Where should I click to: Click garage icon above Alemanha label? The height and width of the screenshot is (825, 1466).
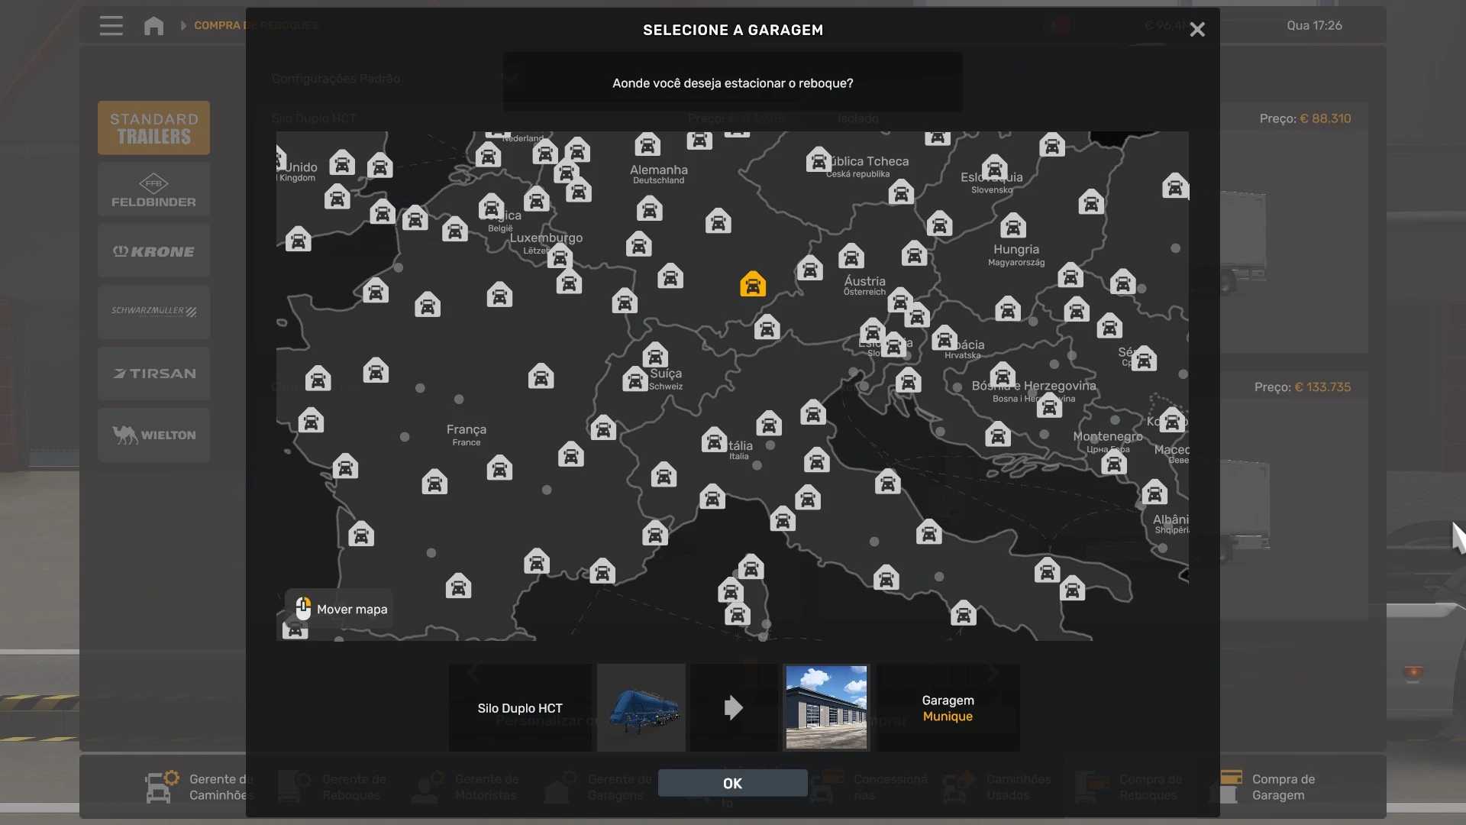click(x=647, y=144)
